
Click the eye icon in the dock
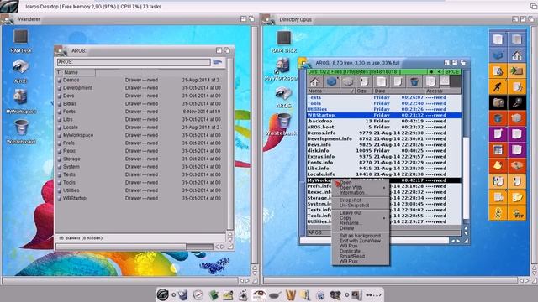[259, 294]
